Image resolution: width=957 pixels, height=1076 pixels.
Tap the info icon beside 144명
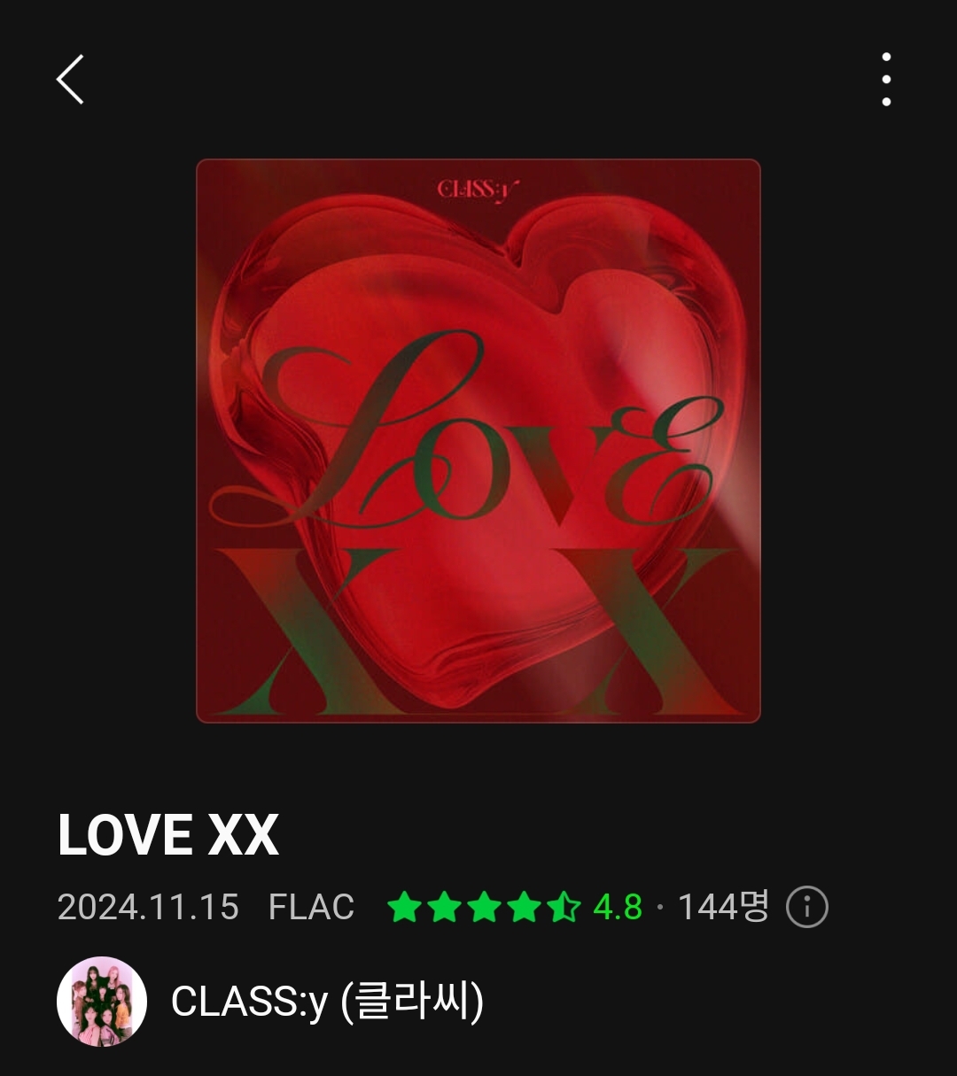[806, 908]
